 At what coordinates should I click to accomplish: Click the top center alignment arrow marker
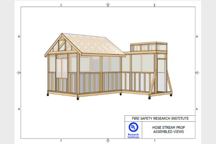108,5
